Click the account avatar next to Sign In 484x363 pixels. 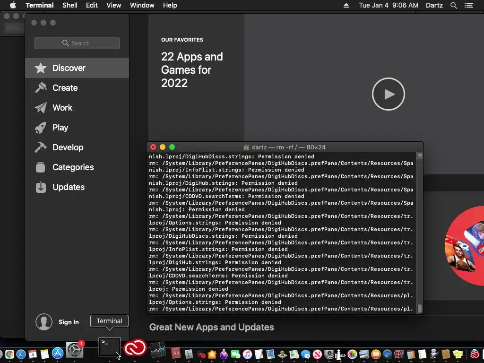(x=44, y=322)
